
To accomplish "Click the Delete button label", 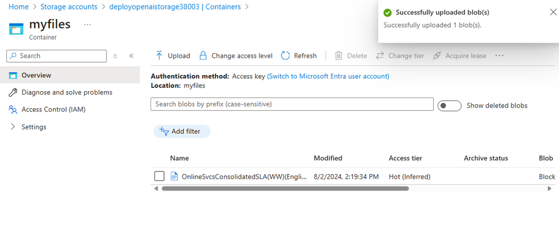I will pyautogui.click(x=357, y=55).
